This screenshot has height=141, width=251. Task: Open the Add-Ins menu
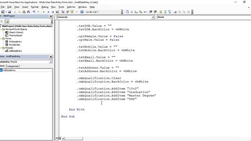(71, 7)
